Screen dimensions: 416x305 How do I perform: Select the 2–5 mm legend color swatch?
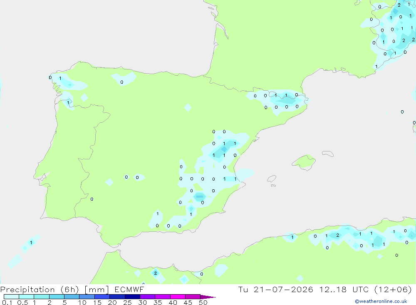[57, 297]
